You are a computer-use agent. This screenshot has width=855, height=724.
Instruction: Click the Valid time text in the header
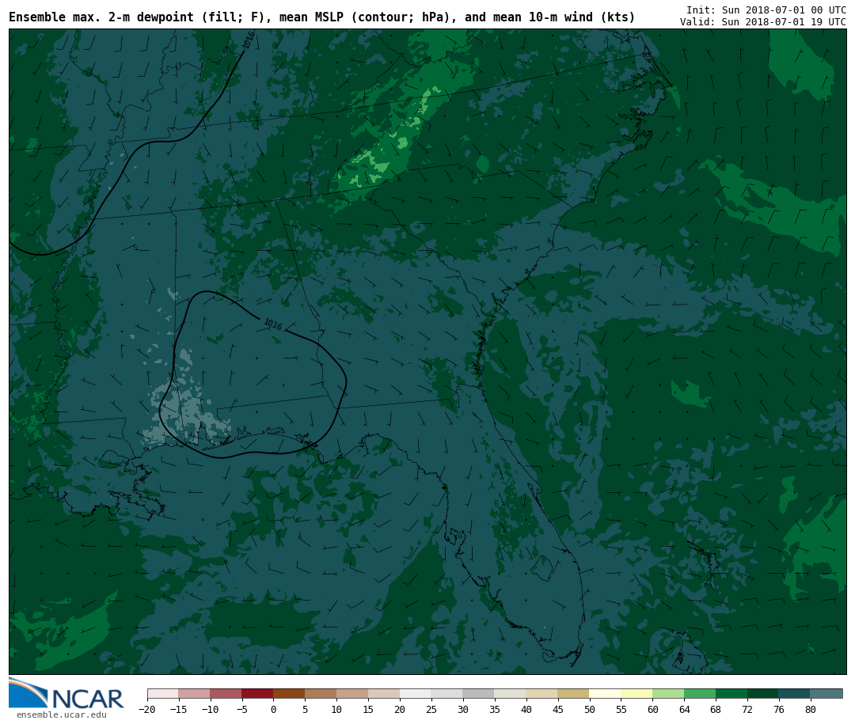tap(762, 22)
